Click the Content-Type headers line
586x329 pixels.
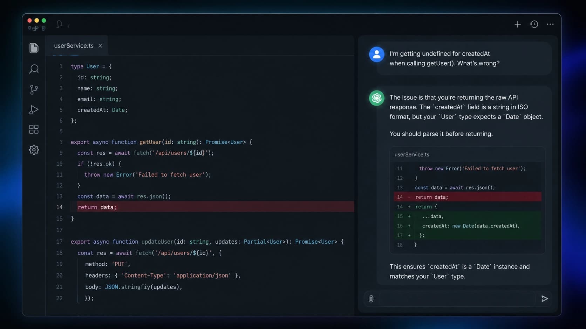pyautogui.click(x=163, y=276)
